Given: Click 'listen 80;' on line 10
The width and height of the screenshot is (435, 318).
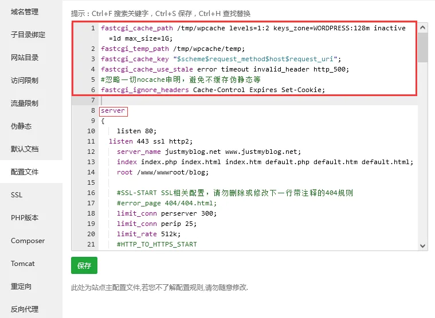Looking at the screenshot, I should pyautogui.click(x=137, y=131).
